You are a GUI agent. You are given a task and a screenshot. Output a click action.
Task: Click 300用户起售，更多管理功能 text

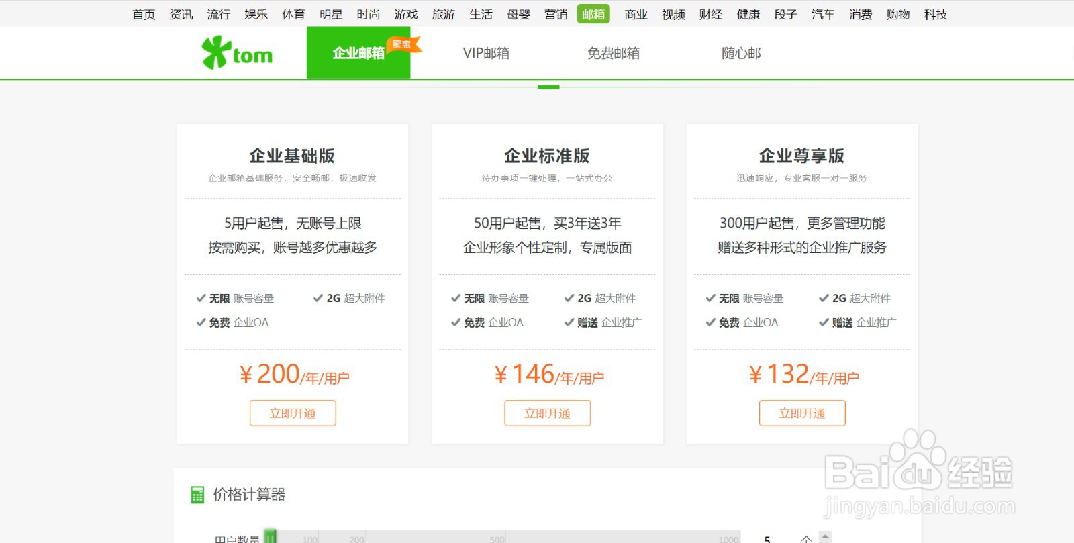click(802, 223)
